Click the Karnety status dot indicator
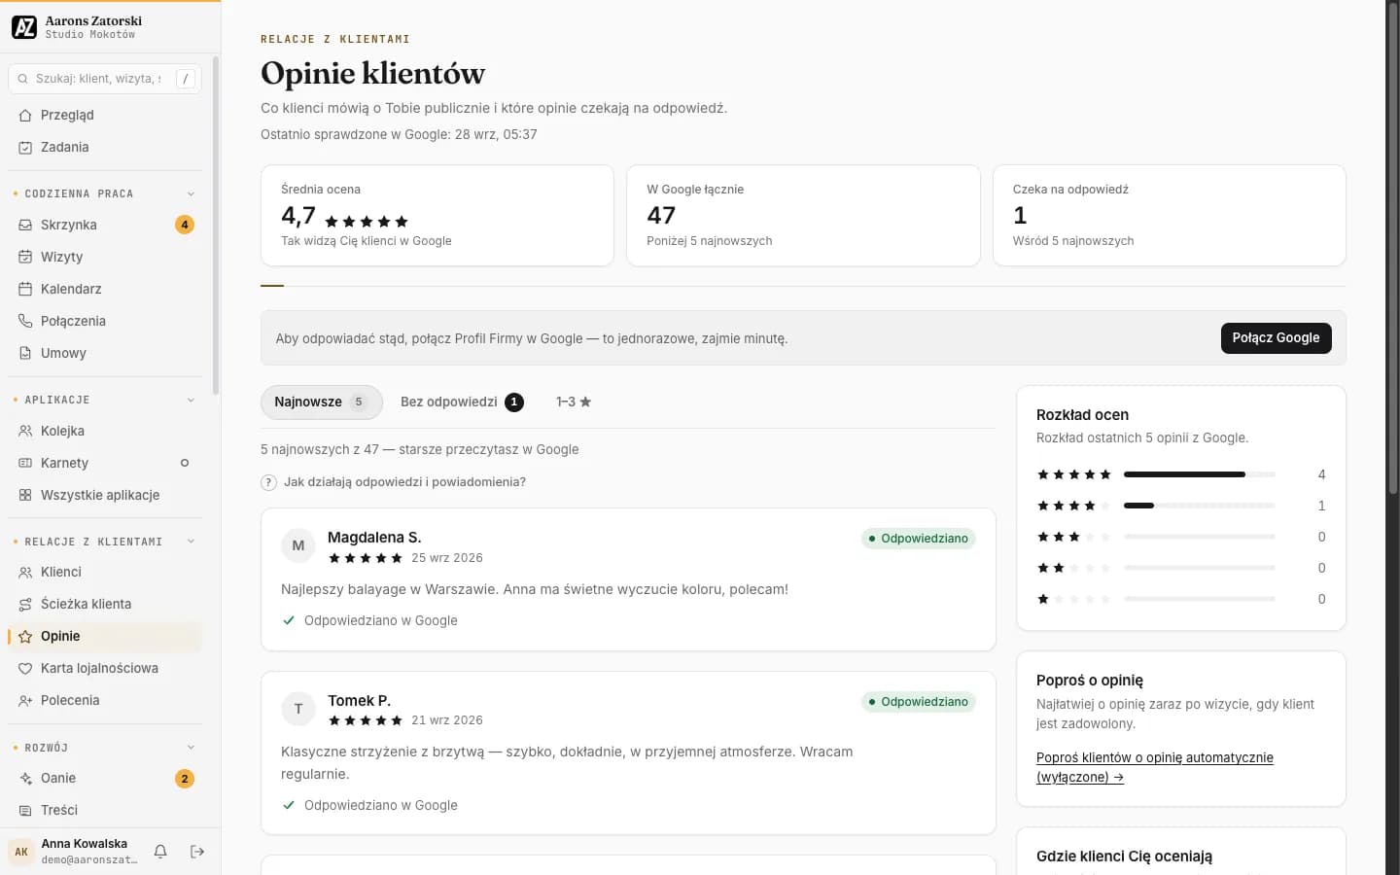This screenshot has width=1400, height=875. (x=185, y=463)
